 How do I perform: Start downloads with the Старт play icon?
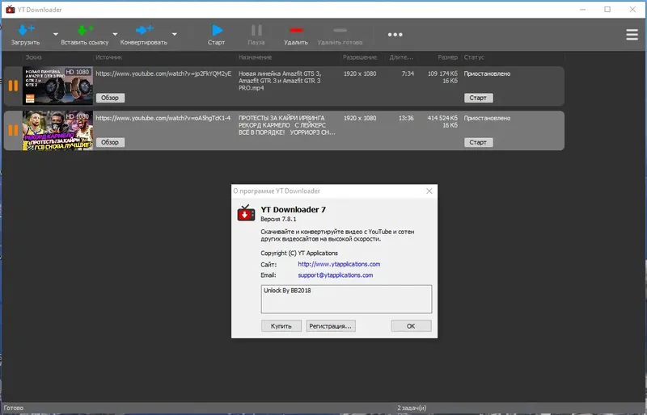point(217,30)
